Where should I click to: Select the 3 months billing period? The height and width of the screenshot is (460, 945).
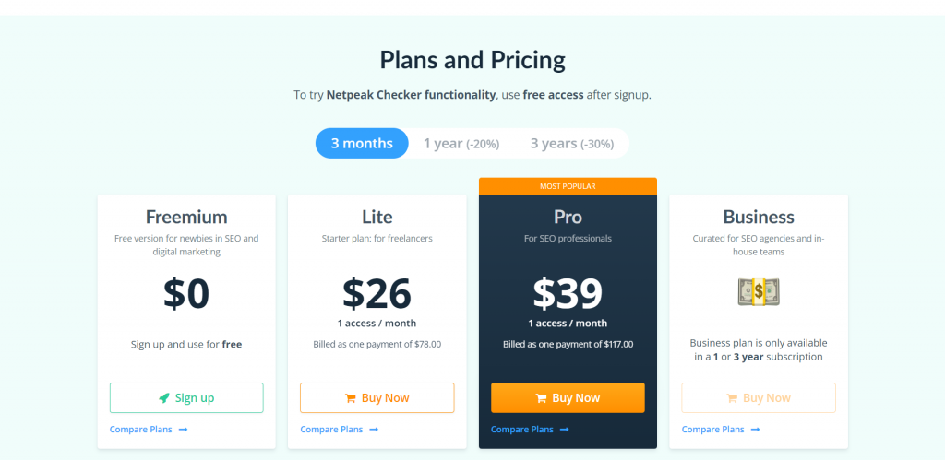click(362, 143)
